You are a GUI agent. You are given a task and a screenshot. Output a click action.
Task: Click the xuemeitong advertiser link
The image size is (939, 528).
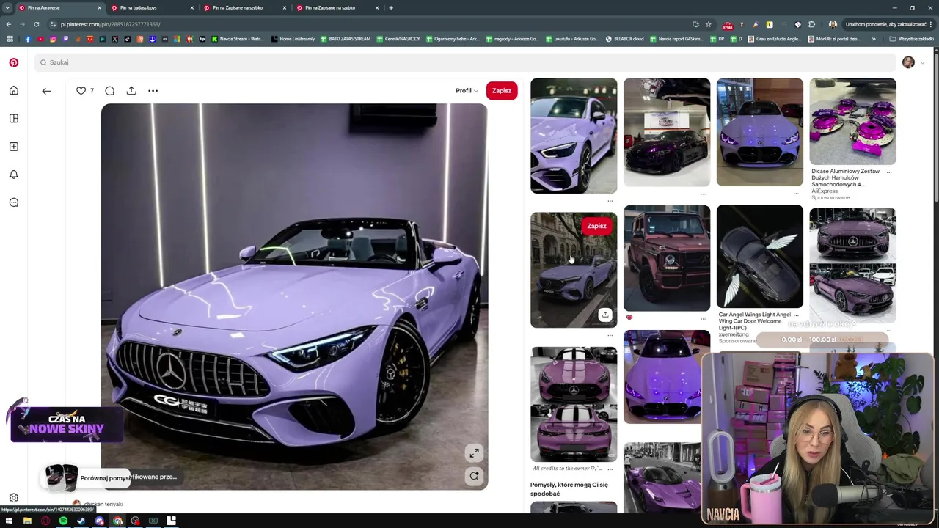pyautogui.click(x=734, y=334)
